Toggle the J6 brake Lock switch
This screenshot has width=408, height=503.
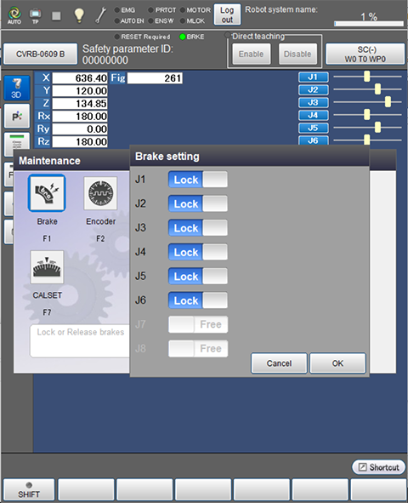(198, 300)
